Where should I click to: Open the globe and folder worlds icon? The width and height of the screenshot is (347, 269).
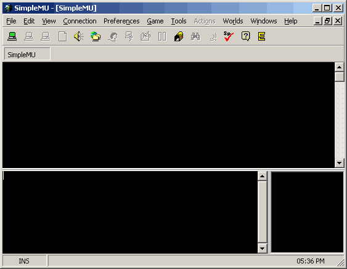(96, 36)
